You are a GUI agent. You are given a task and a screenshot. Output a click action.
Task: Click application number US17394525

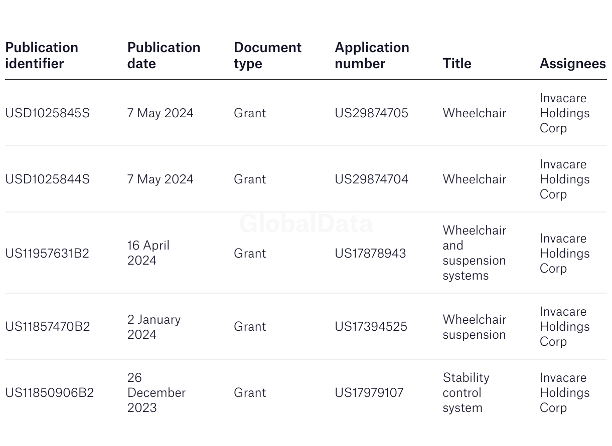point(371,327)
